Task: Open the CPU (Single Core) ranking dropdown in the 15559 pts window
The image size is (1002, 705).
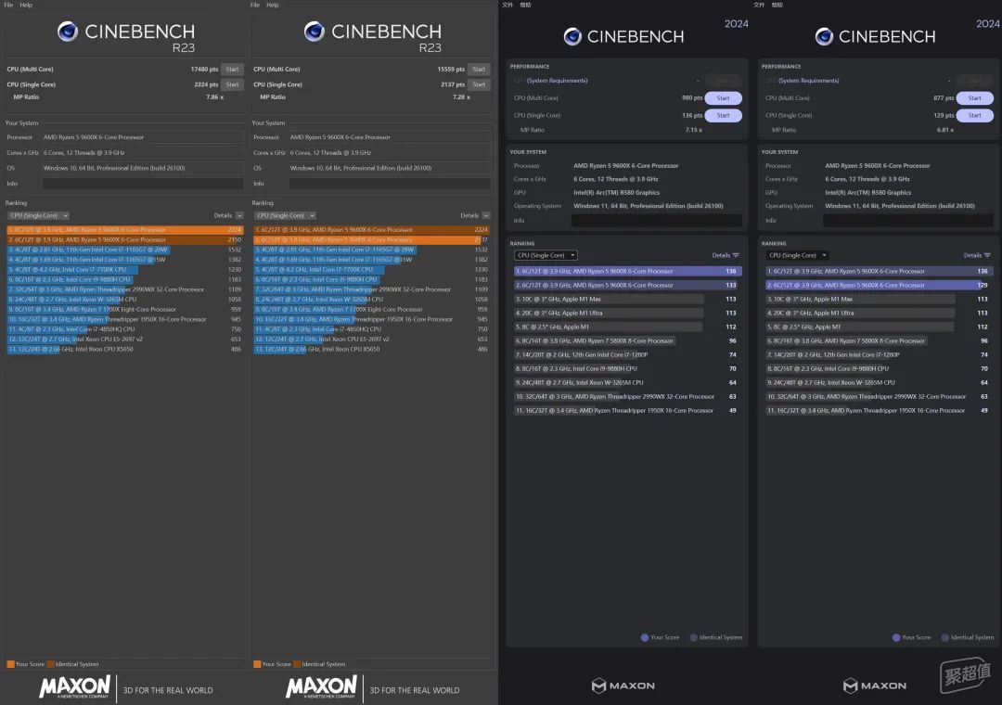Action: point(285,216)
